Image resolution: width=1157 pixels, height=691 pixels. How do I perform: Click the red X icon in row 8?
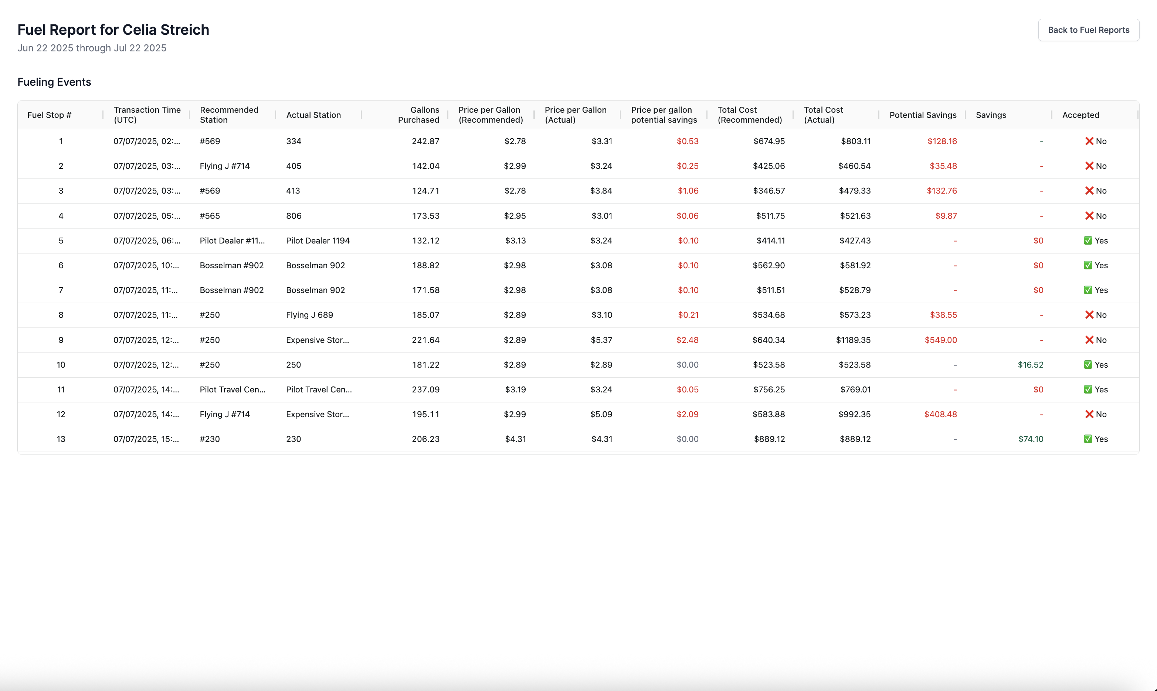pyautogui.click(x=1089, y=315)
